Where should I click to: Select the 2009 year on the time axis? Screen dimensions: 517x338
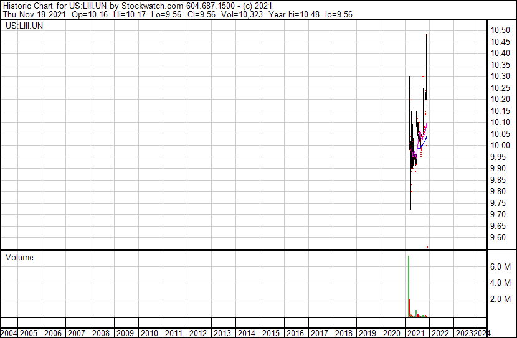[x=125, y=333]
